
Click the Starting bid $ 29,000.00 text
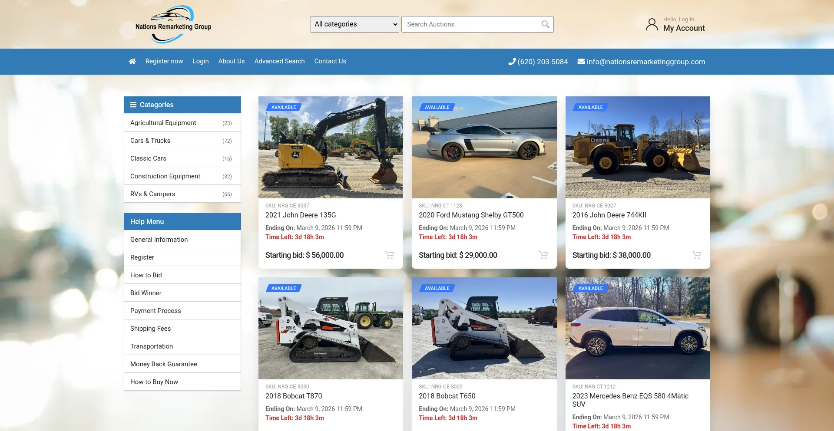(458, 255)
